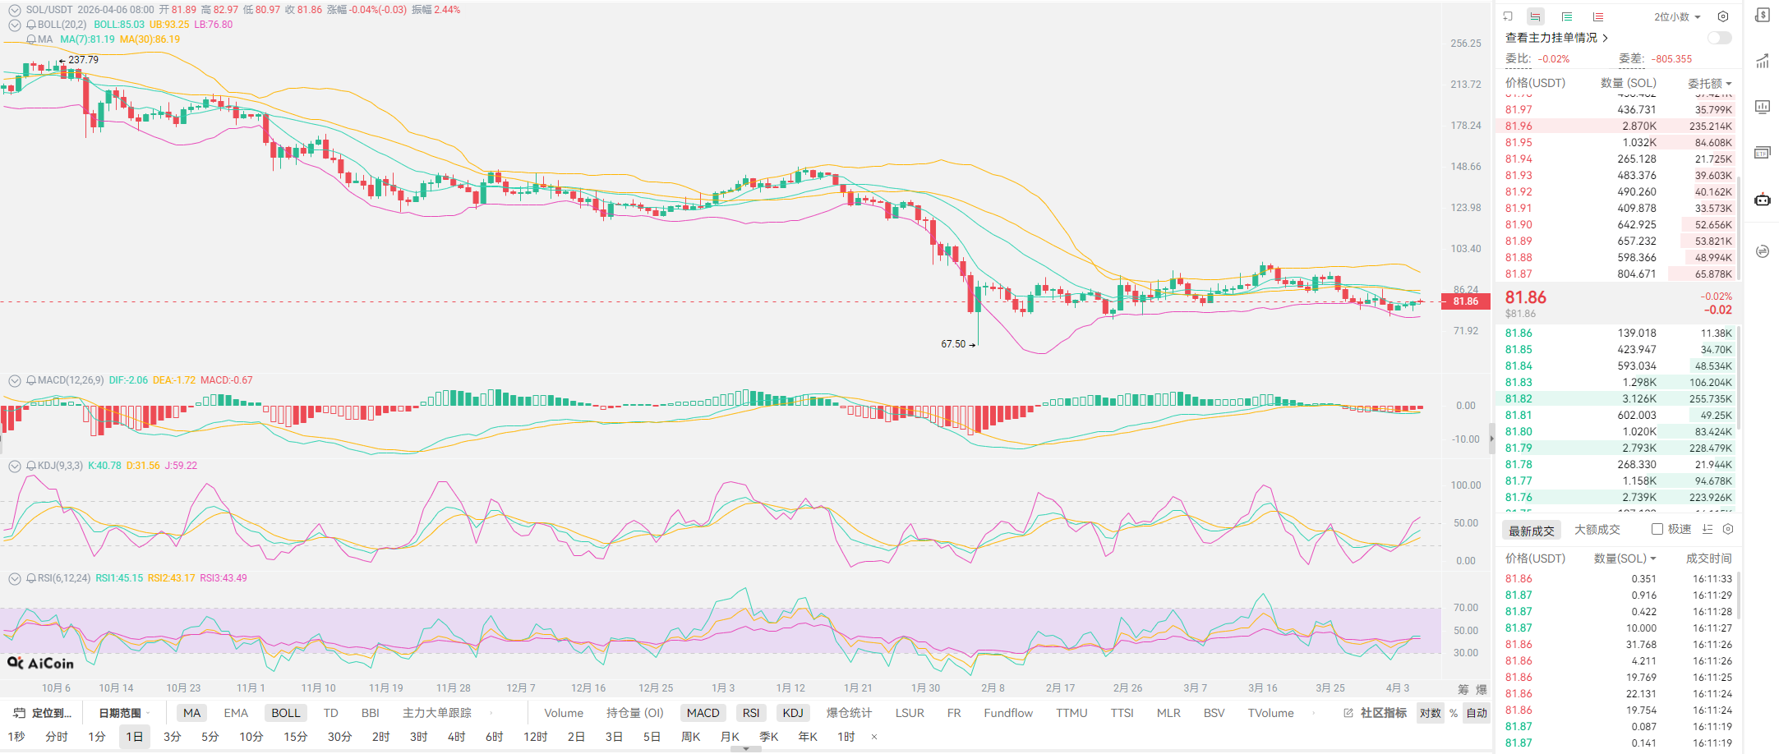Follow the 查看主力挂单情况 link
The image size is (1779, 754).
[x=1555, y=38]
